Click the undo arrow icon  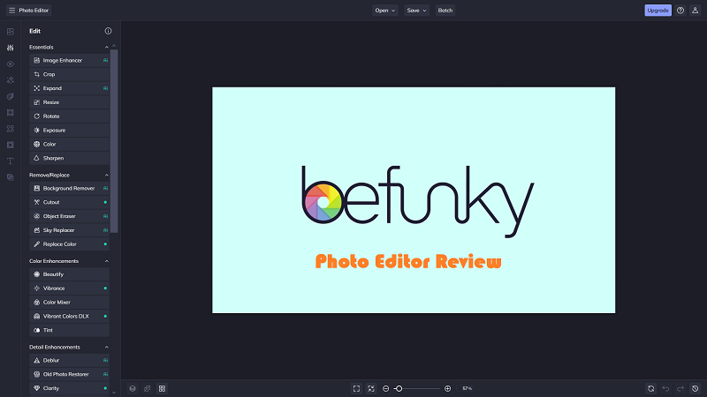[x=665, y=388]
